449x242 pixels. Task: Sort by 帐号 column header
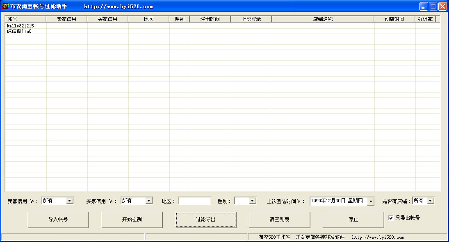[x=25, y=19]
